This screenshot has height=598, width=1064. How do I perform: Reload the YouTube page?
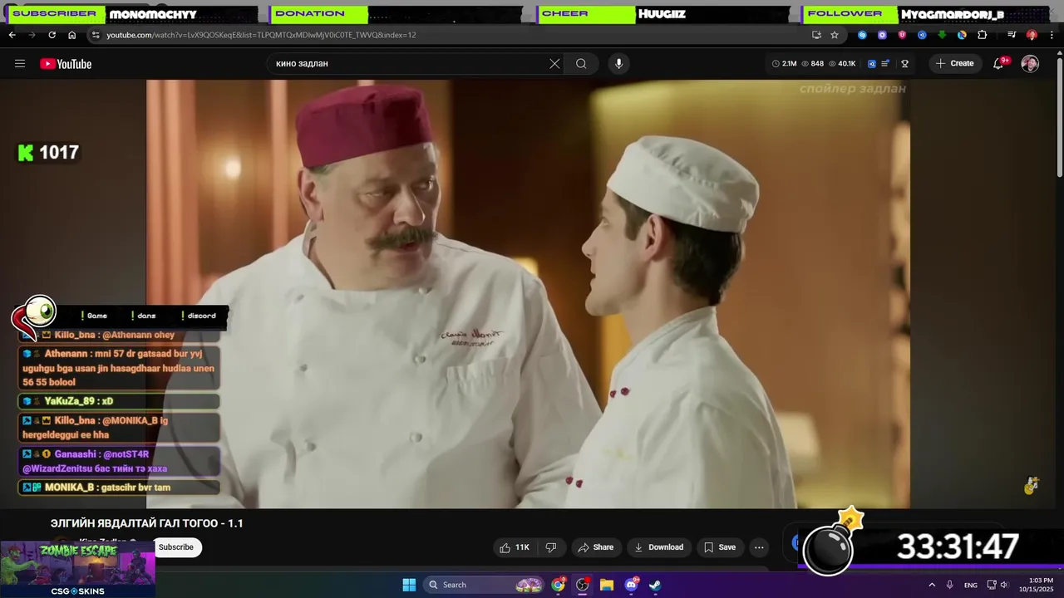tap(52, 35)
